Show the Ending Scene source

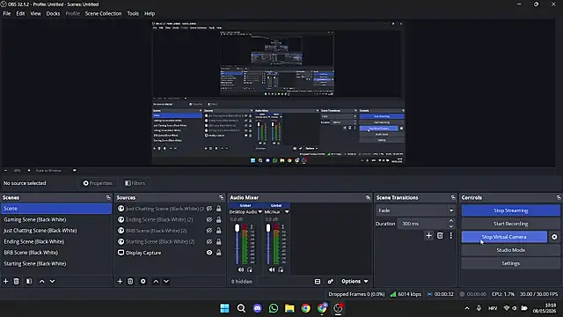[x=209, y=219]
